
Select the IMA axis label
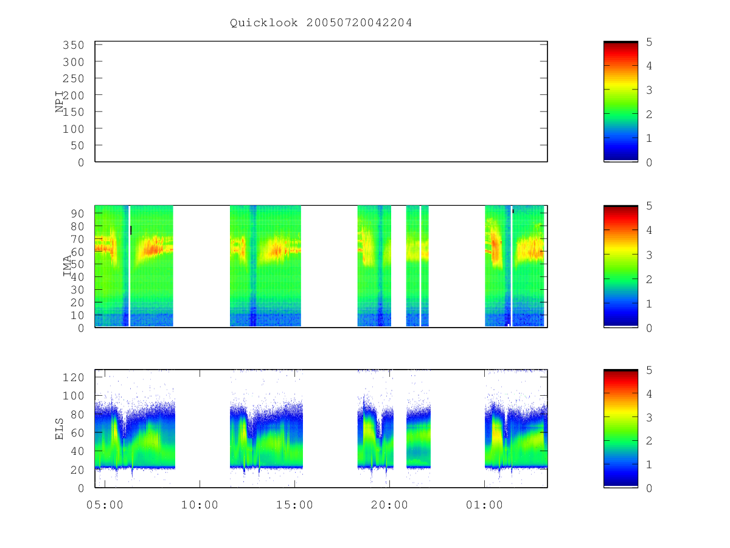point(67,266)
